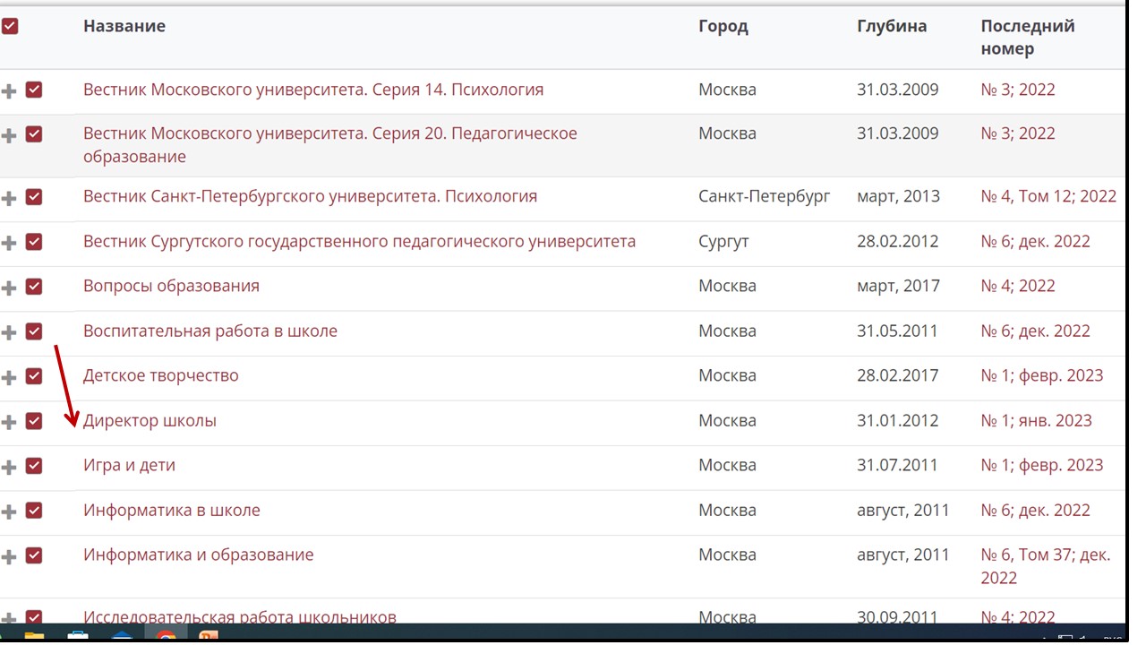Viewport: 1146px width, 645px height.
Task: Deselect the Игра и дети row checkbox
Action: click(x=34, y=466)
